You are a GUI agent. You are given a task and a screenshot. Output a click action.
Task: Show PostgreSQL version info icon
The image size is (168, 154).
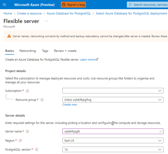coord(37,149)
